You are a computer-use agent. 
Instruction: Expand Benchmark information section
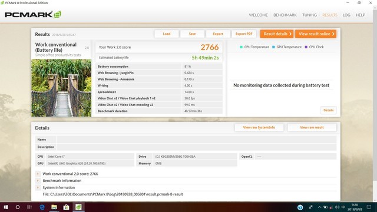(38, 181)
